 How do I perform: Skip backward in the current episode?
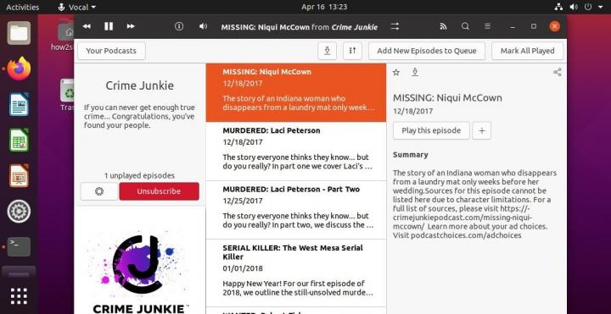[87, 26]
